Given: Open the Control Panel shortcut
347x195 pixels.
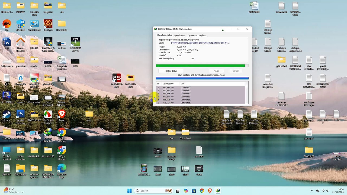Looking at the screenshot, I should click(34, 25).
